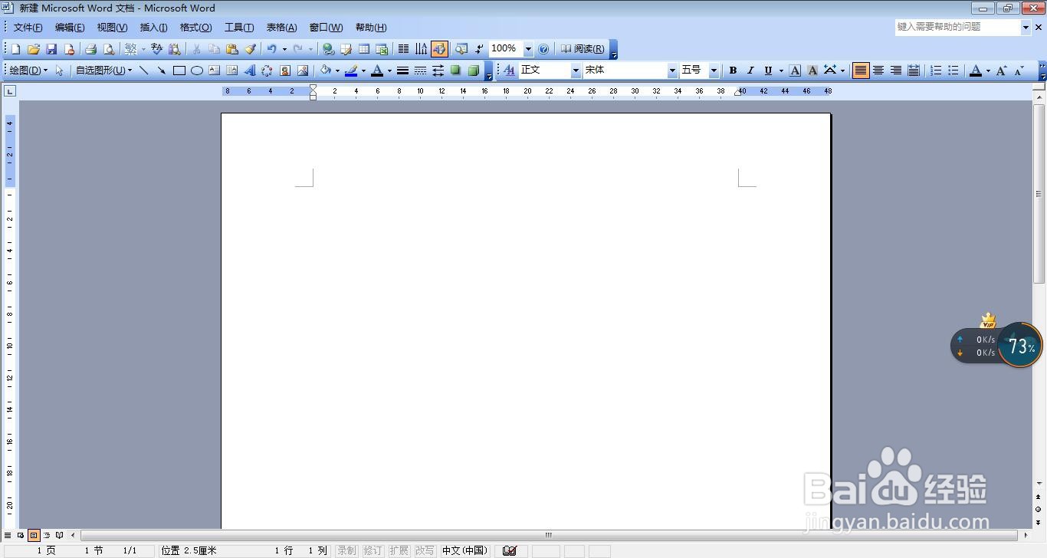This screenshot has width=1047, height=558.
Task: Toggle align left button
Action: point(861,71)
